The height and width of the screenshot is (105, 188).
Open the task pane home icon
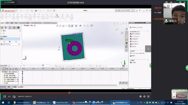126,29
